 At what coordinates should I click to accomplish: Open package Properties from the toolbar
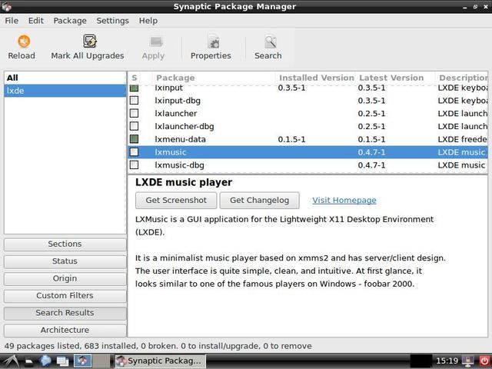point(211,46)
